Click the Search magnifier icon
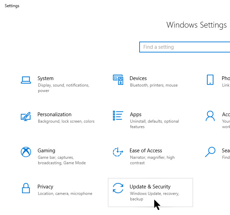230x215 pixels. [210, 152]
